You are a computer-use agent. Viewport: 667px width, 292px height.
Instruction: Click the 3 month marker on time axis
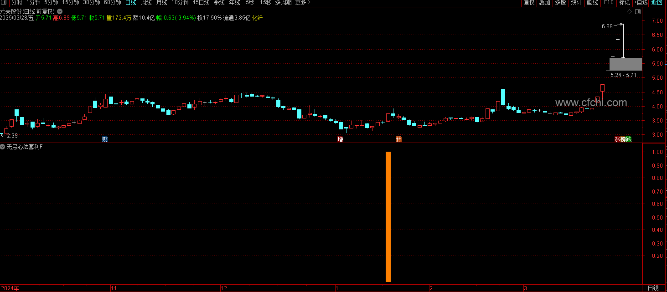[x=525, y=288]
